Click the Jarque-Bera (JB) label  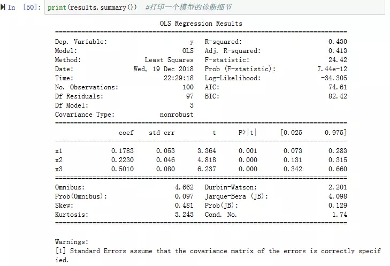pos(236,196)
